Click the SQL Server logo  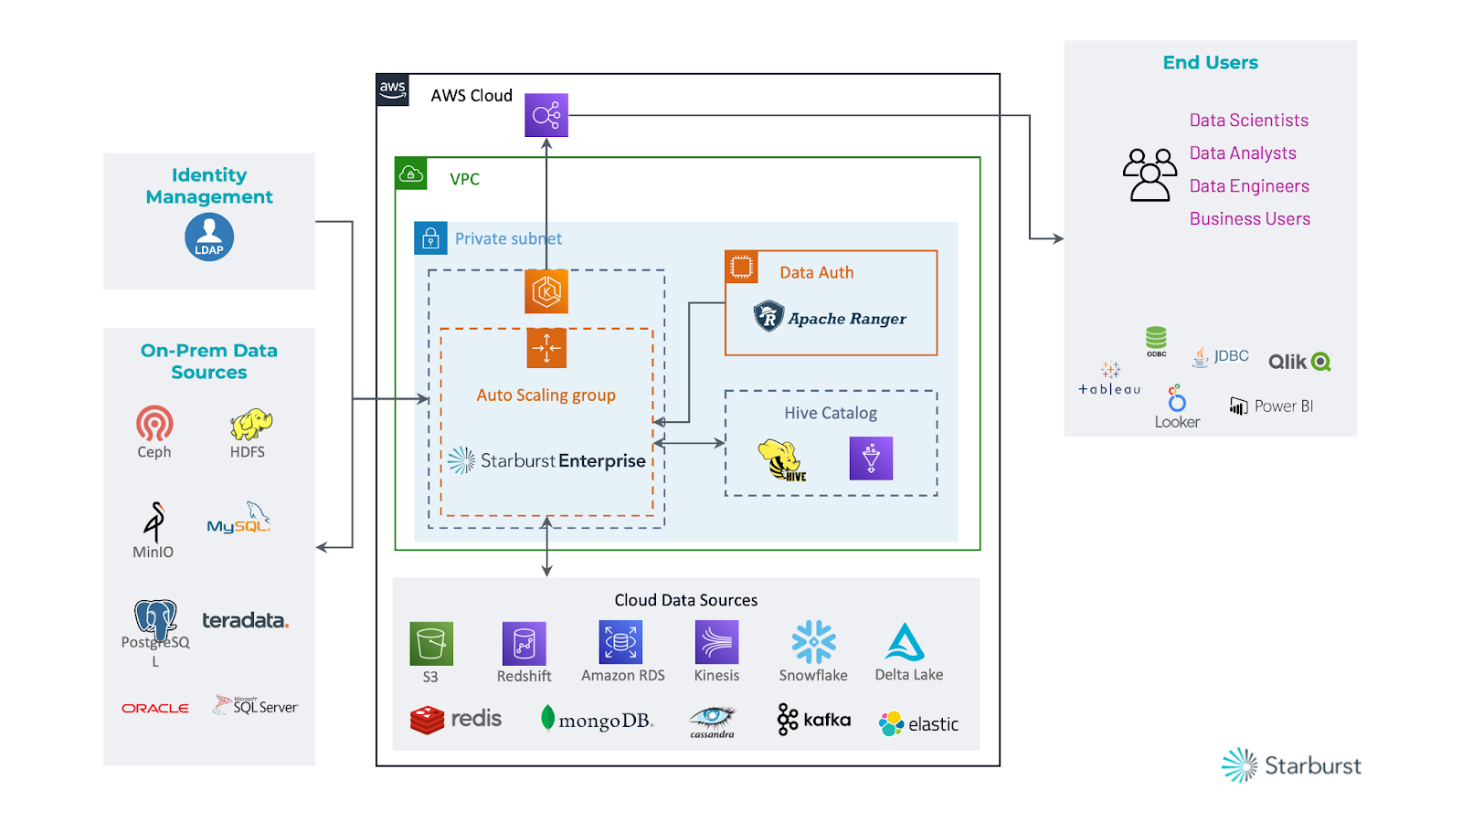click(255, 705)
